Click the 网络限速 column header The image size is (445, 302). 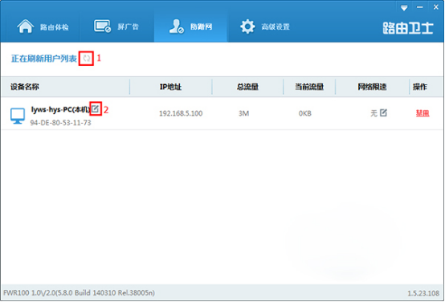pos(372,87)
